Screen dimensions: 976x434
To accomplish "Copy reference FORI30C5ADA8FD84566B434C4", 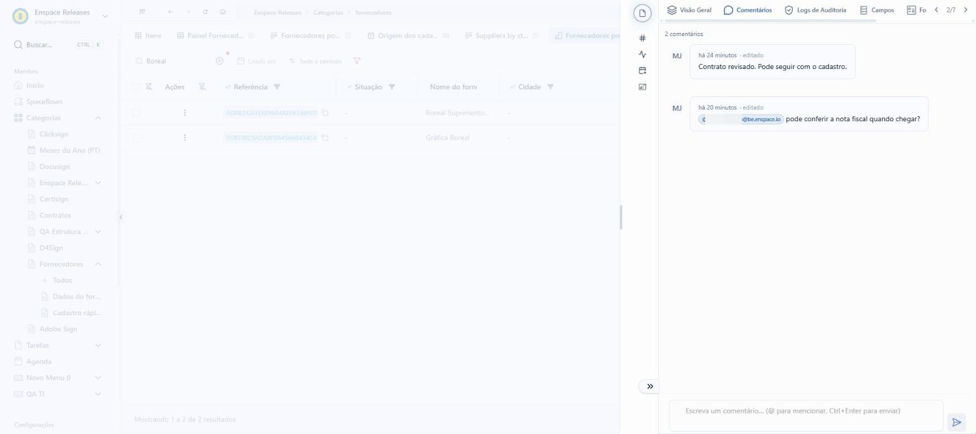I will pos(325,137).
